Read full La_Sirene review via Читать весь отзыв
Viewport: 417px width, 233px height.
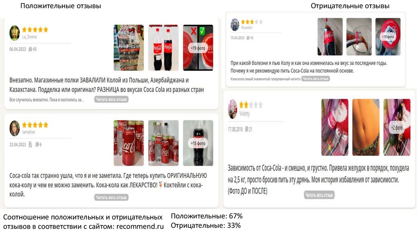(111, 99)
